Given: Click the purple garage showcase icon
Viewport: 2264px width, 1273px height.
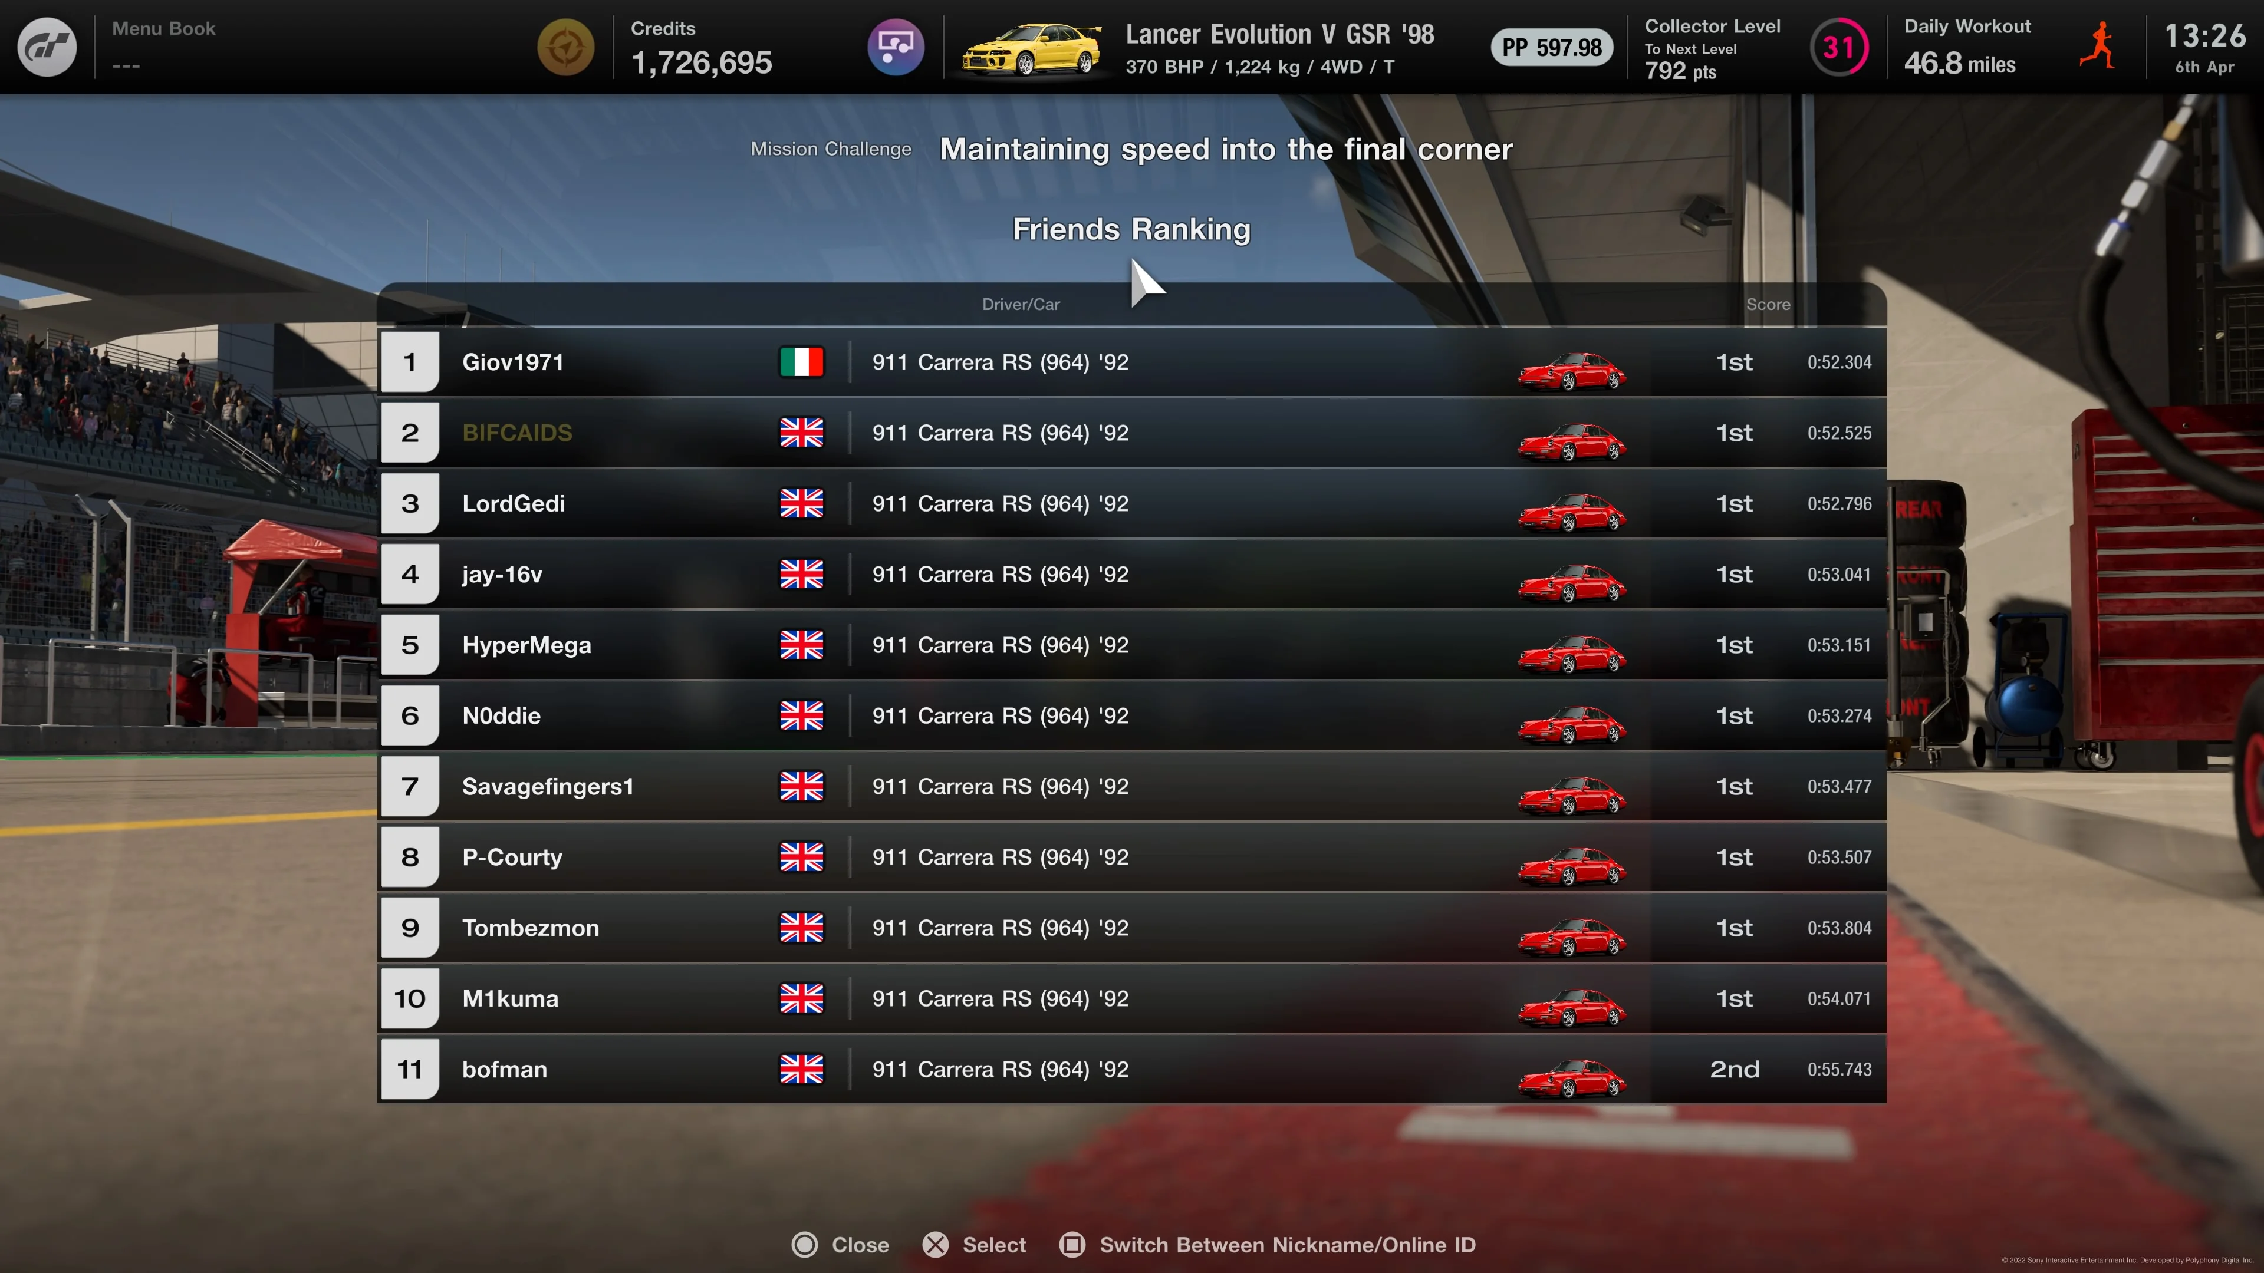Looking at the screenshot, I should 896,47.
